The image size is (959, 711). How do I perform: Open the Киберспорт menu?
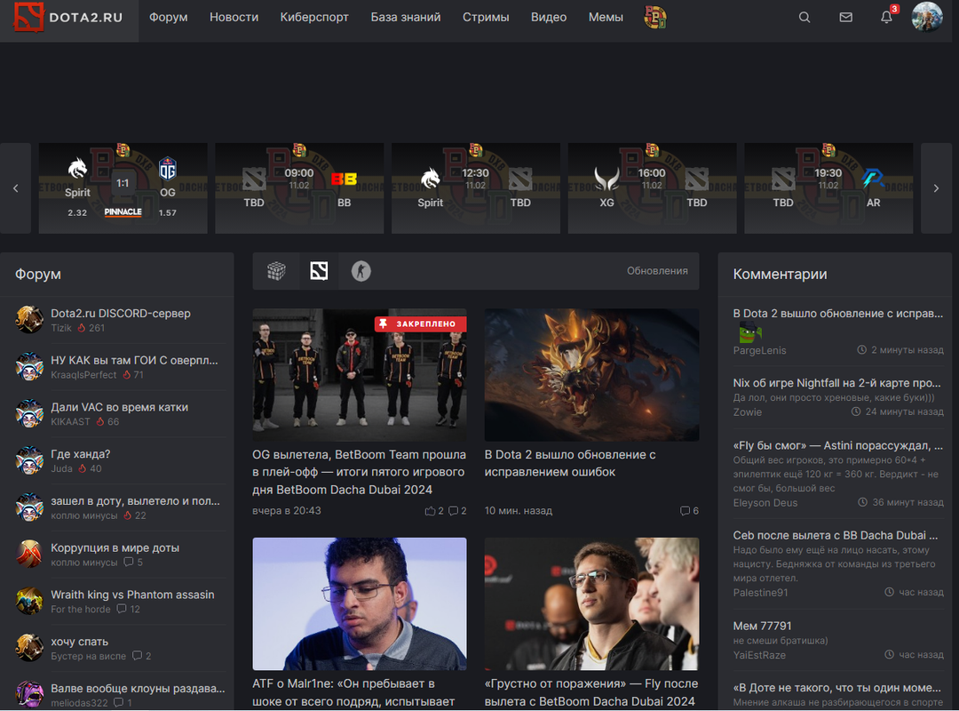coord(314,17)
